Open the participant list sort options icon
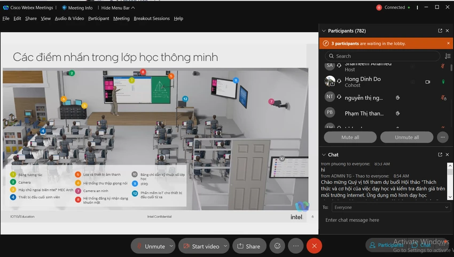 coord(448,56)
